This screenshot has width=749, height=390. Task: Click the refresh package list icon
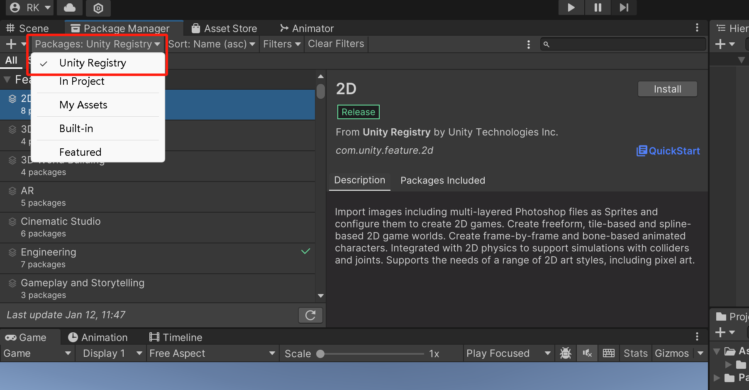point(310,315)
